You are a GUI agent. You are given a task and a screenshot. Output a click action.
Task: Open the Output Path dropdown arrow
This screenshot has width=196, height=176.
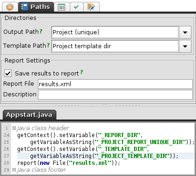185,32
